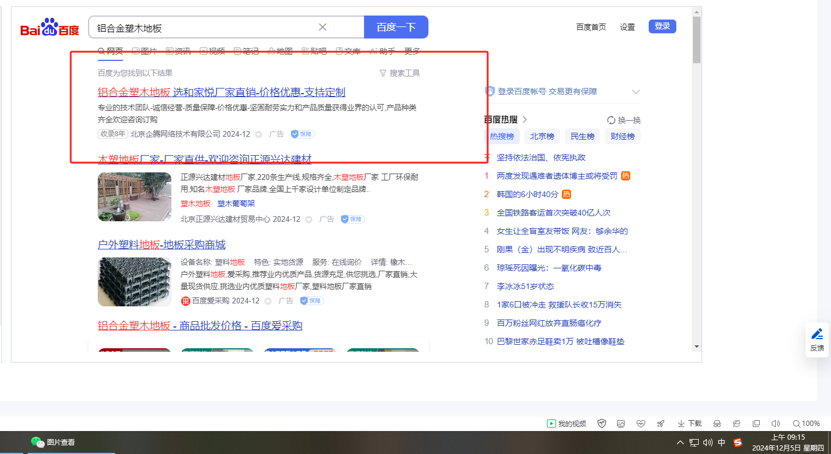Show hidden system tray icons
The image size is (831, 454).
pos(680,443)
